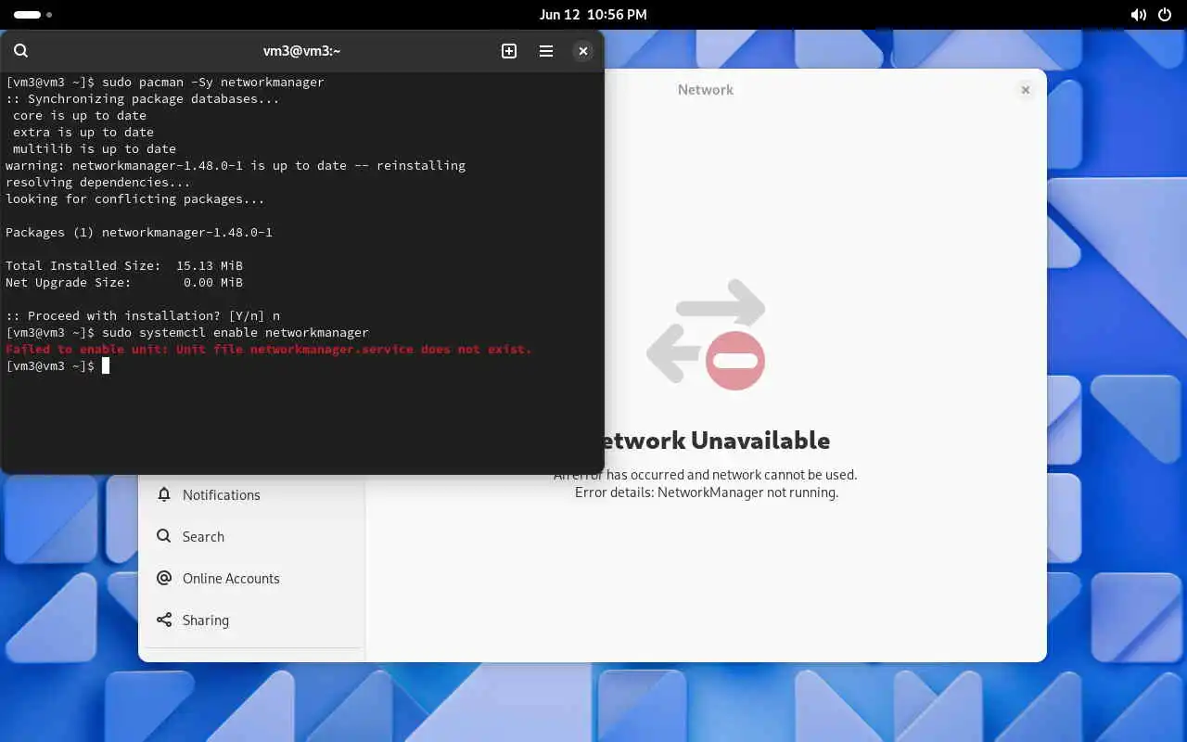This screenshot has width=1187, height=742.
Task: Click the Notifications bell icon
Action: [164, 494]
